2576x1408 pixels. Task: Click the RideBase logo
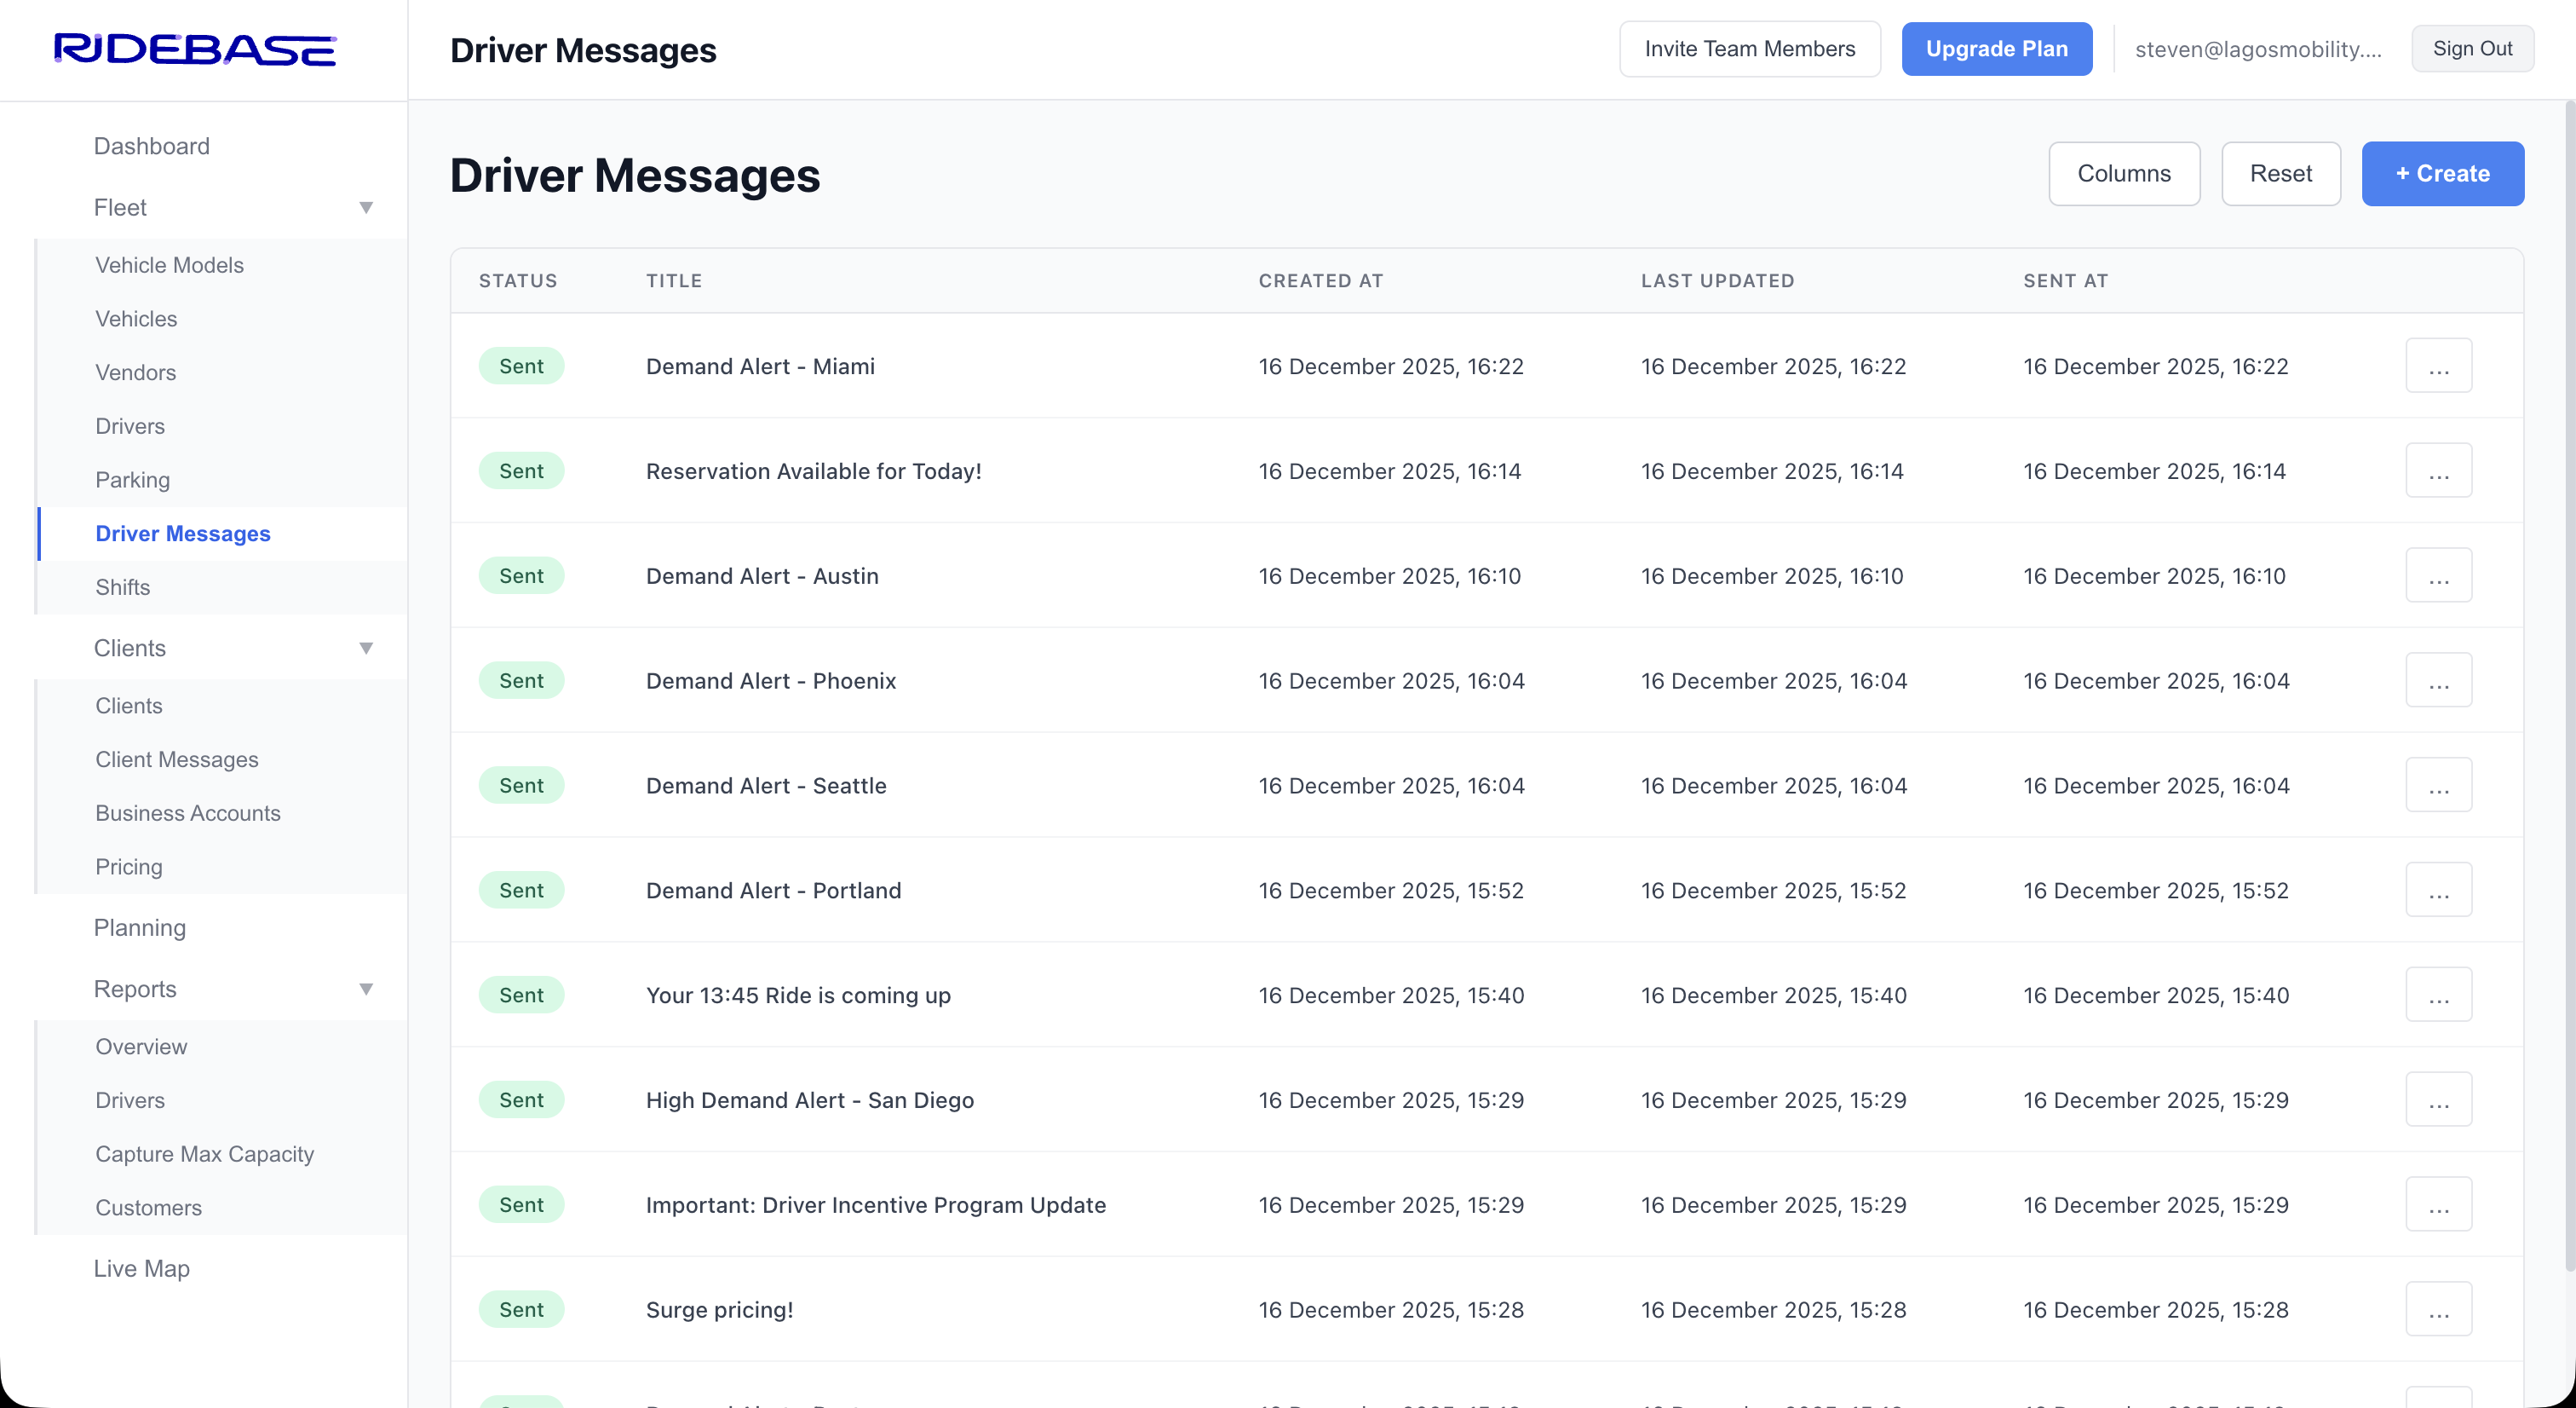tap(195, 49)
